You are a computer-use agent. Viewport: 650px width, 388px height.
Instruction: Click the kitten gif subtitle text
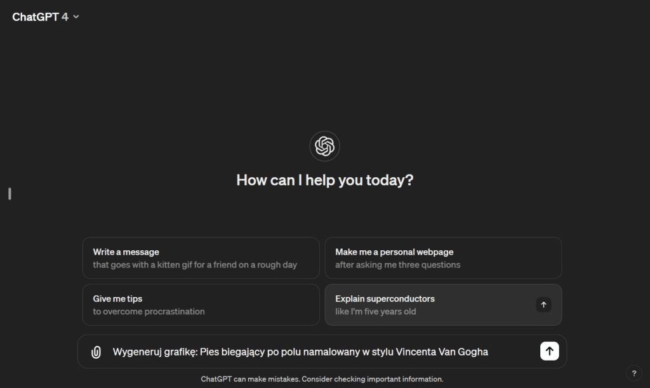point(195,265)
